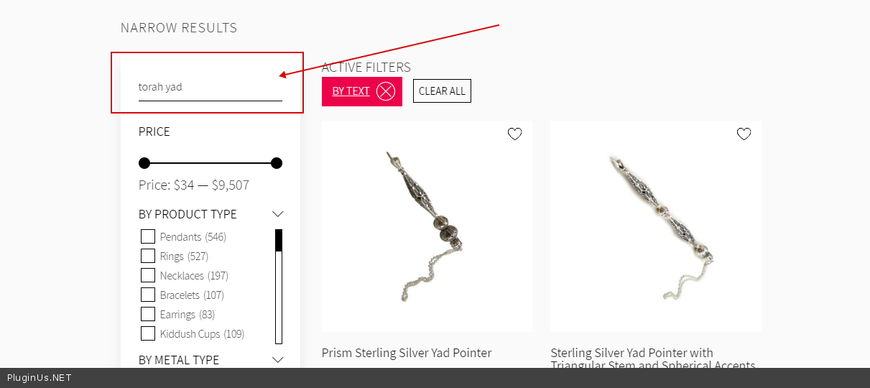The width and height of the screenshot is (870, 388).
Task: Select the Bracelets filter checkbox
Action: (x=148, y=295)
